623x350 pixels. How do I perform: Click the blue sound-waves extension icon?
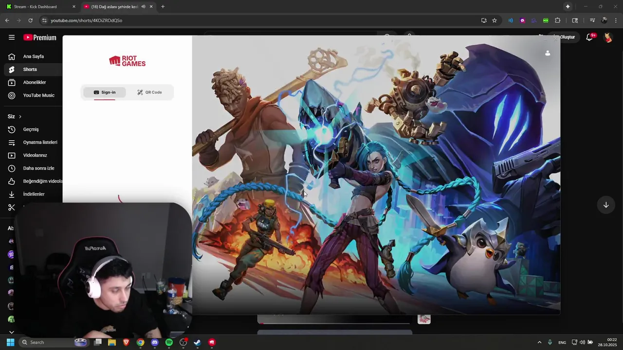point(511,20)
